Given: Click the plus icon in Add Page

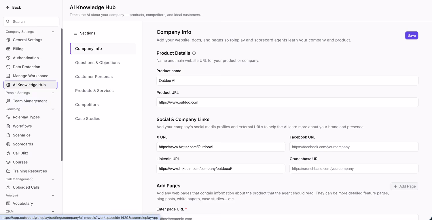Looking at the screenshot, I should (395, 186).
